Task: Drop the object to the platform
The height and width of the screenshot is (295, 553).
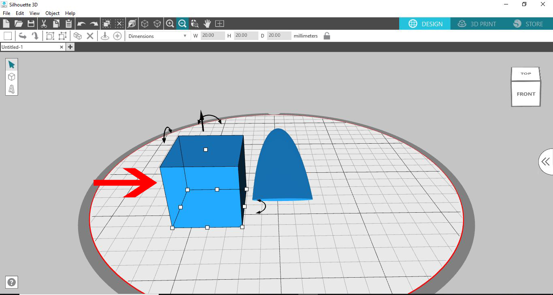Action: click(105, 36)
